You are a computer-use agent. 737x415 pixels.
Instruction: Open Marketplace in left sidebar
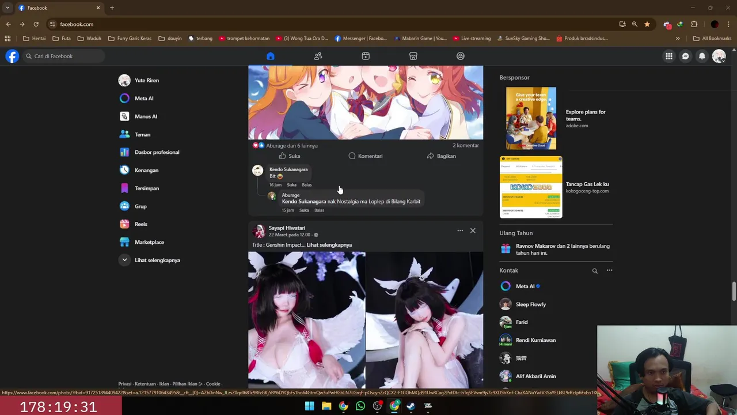pos(149,242)
